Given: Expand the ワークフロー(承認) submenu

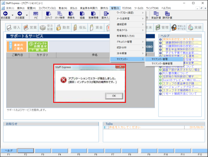Looking at the screenshot, I should pyautogui.click(x=128, y=13).
